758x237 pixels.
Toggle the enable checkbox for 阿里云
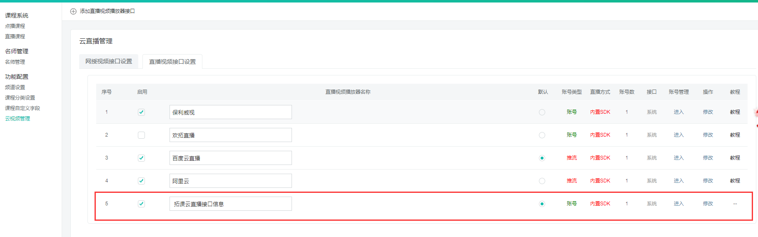tap(141, 181)
